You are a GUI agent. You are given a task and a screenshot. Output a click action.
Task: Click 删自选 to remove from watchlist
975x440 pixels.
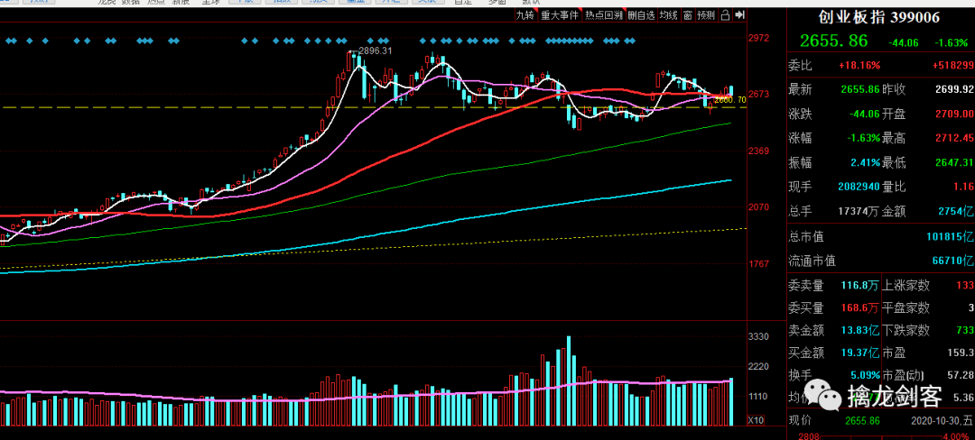coord(640,15)
